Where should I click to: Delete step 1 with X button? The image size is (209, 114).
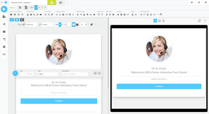(x=99, y=73)
